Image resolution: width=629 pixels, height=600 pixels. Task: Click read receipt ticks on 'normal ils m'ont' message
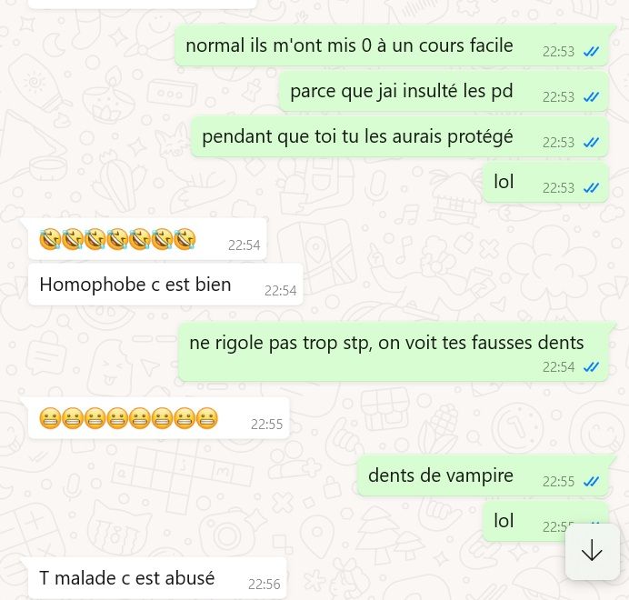point(591,52)
